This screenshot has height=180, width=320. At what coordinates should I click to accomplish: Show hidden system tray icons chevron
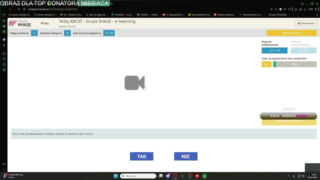point(288,176)
